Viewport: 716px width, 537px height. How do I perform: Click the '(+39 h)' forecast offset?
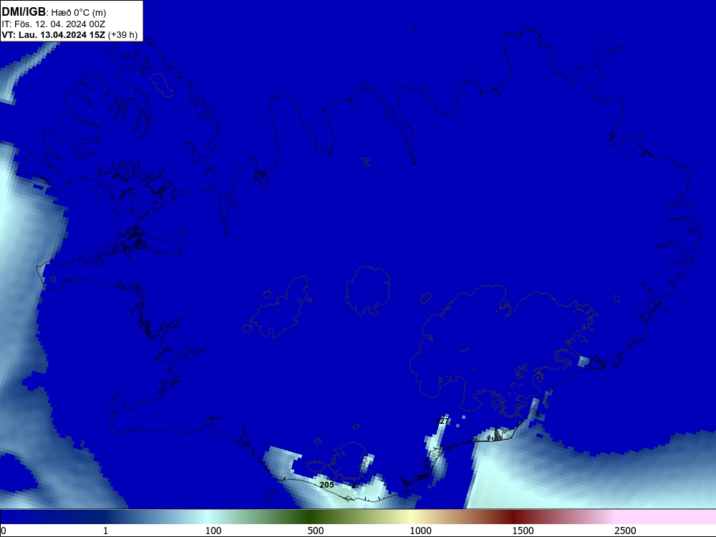tap(123, 34)
